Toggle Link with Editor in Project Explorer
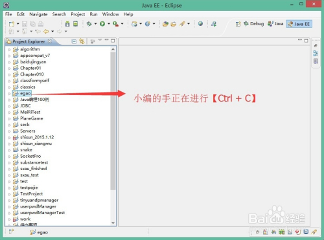 click(x=82, y=41)
